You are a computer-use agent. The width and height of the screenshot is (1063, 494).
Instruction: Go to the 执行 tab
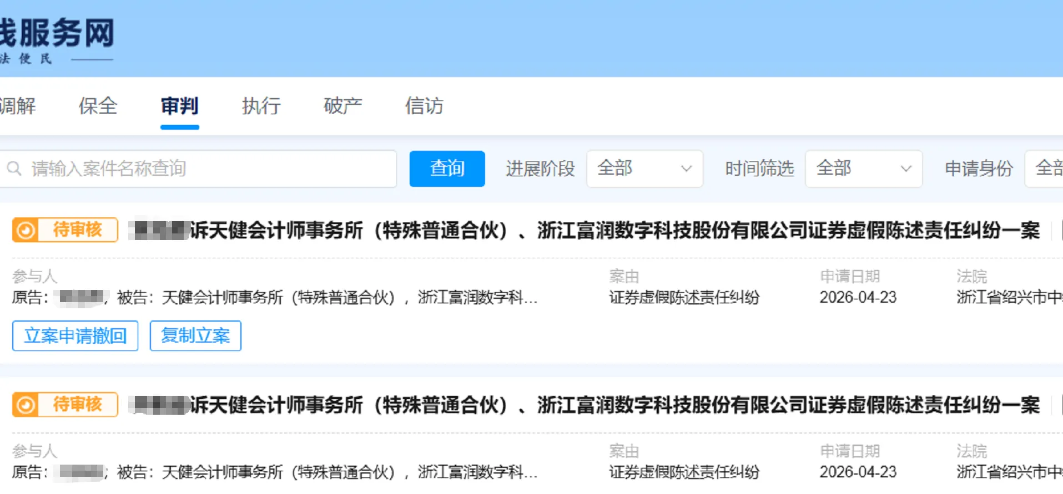click(261, 106)
